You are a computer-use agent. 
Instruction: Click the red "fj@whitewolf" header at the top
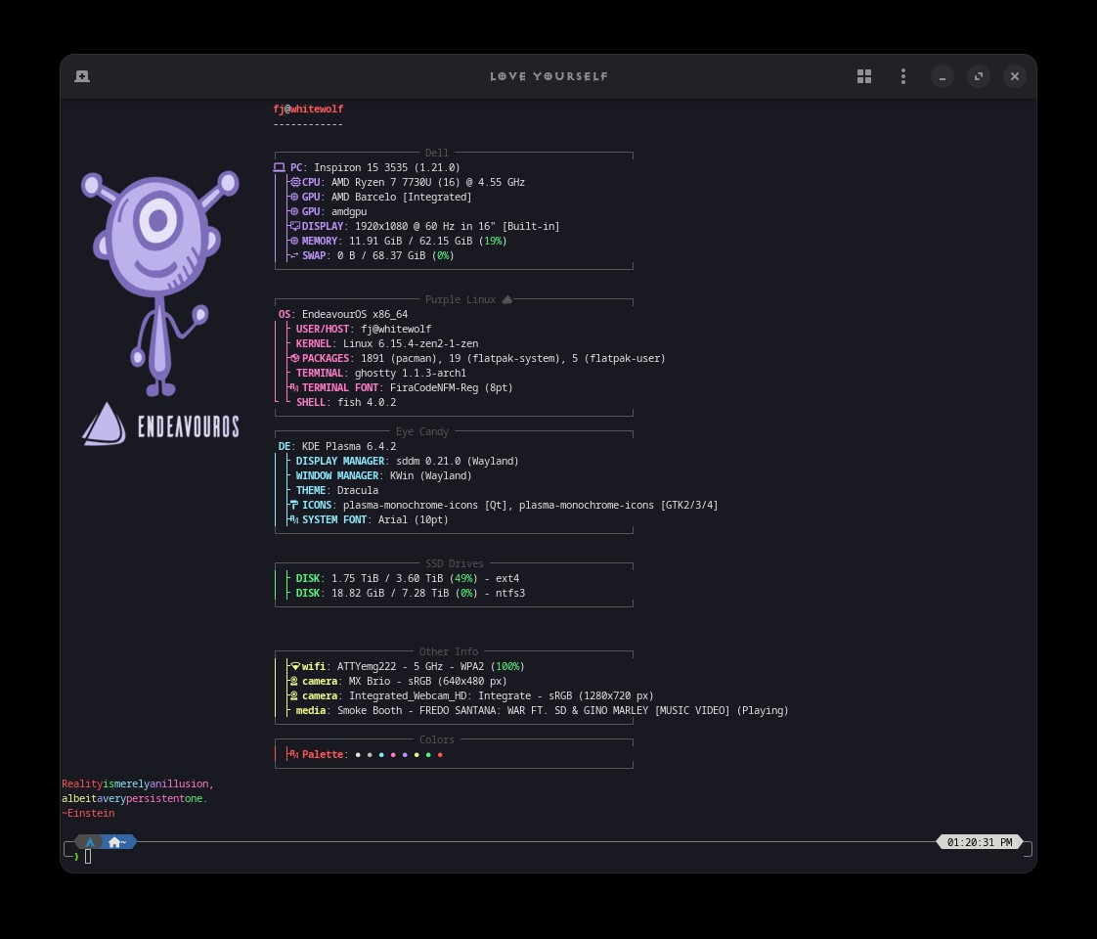tap(308, 110)
